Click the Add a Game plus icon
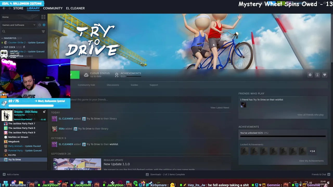 4,175
